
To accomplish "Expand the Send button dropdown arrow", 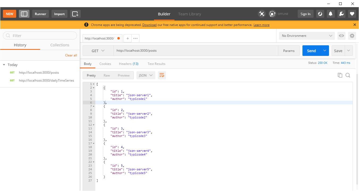I will (x=325, y=51).
